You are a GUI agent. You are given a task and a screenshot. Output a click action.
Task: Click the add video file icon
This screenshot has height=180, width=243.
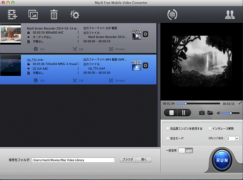point(12,15)
